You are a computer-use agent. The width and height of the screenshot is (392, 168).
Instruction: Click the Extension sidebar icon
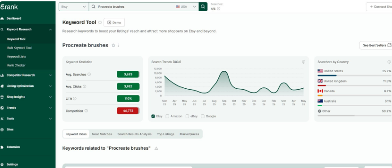pos(2,147)
